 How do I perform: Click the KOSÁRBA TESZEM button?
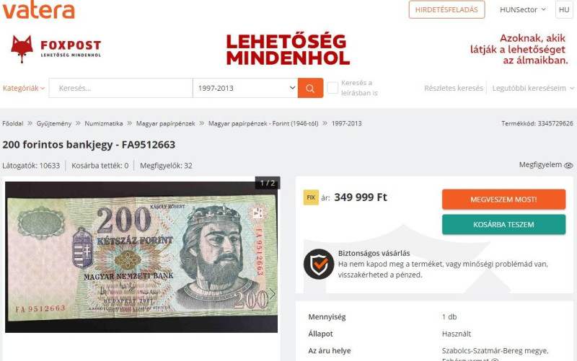pos(503,224)
